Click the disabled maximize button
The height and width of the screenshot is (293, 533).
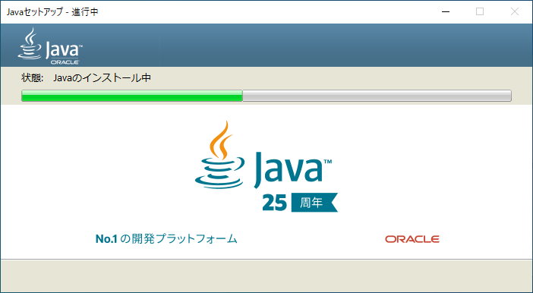tap(480, 12)
